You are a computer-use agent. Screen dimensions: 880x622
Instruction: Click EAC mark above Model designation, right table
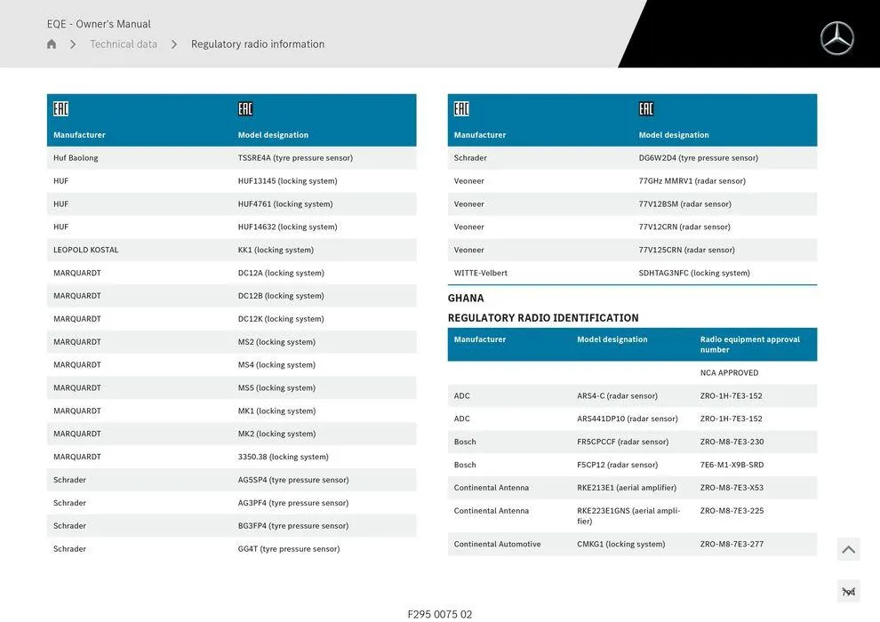646,109
